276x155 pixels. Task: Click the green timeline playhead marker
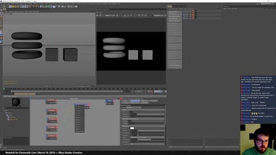4,89
